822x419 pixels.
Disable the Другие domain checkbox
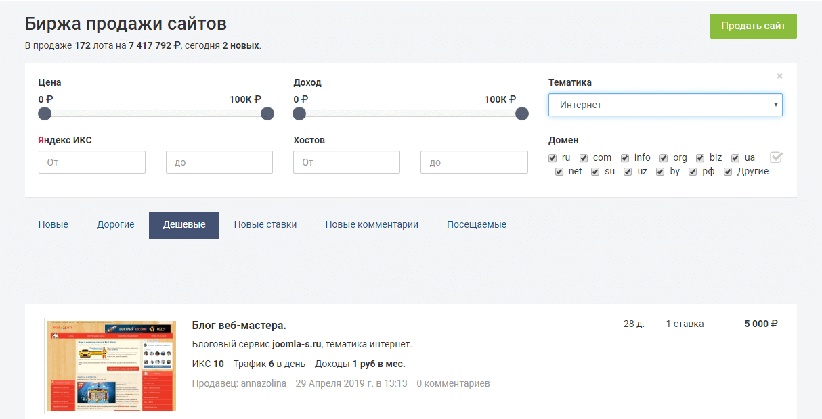pyautogui.click(x=728, y=172)
